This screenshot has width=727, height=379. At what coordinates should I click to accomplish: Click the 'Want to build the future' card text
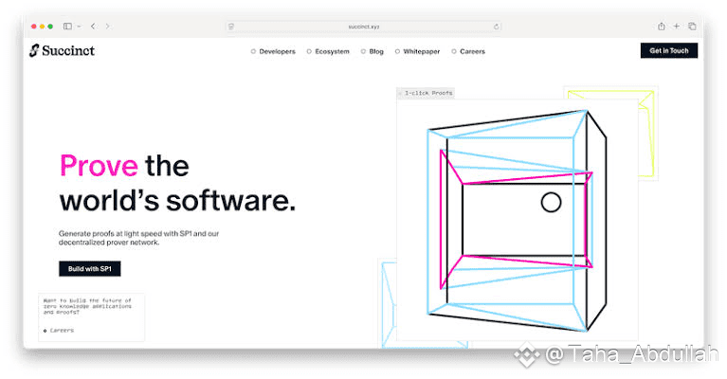87,306
